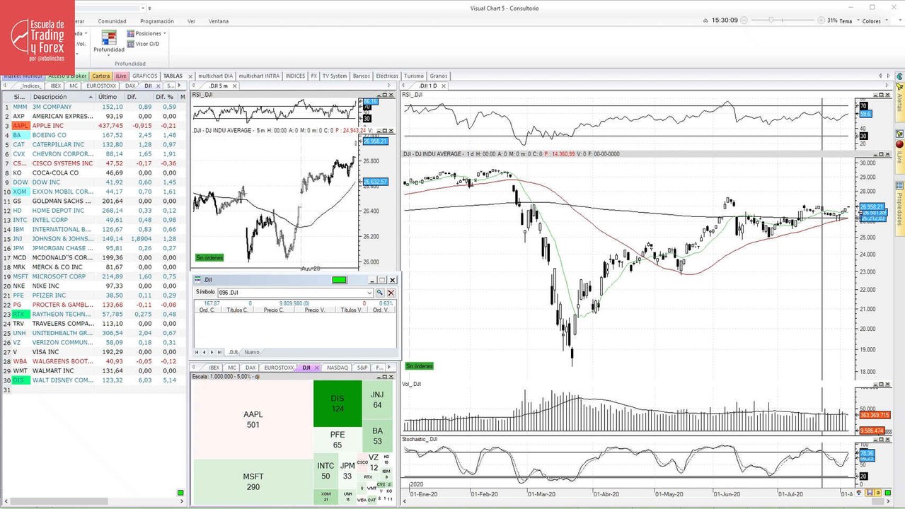Select the WALT DISNEY row

click(93, 380)
